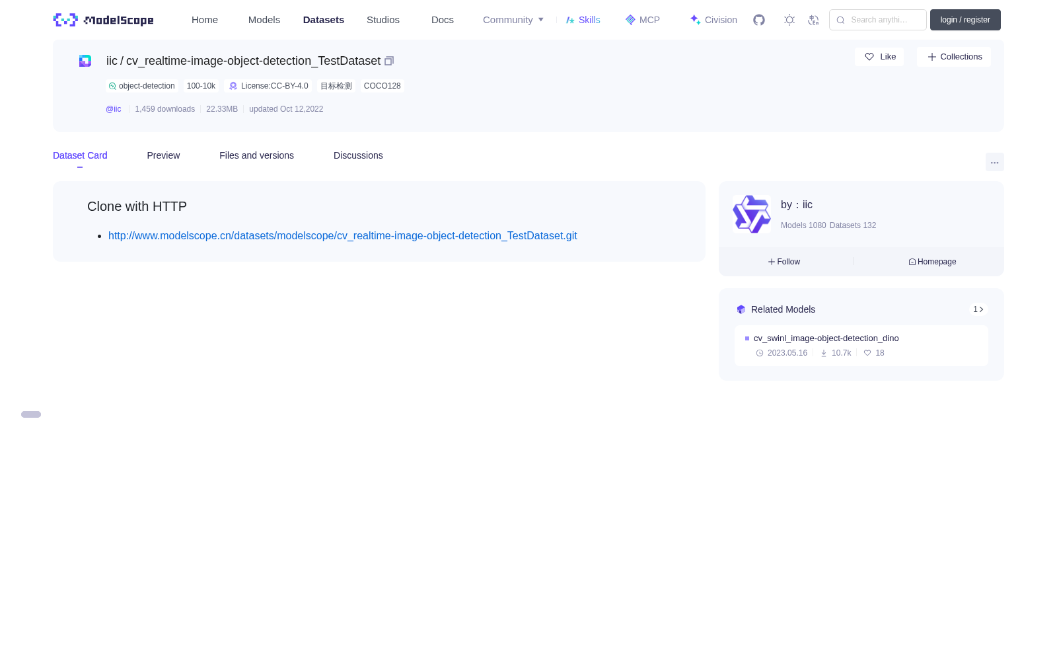
Task: Open the Discussions tab
Action: (x=358, y=155)
